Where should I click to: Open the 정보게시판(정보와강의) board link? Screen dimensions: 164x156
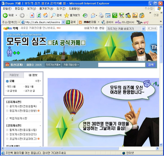[x=23, y=134]
